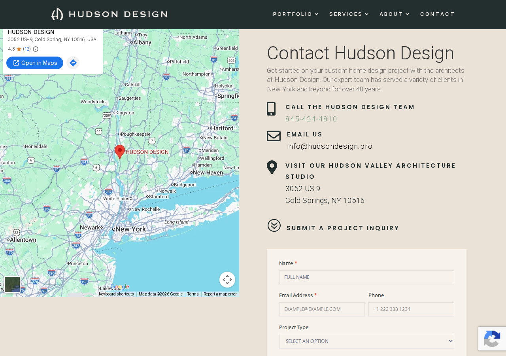Click HUDSON DESIGN title in map card
506x356 pixels.
click(31, 32)
